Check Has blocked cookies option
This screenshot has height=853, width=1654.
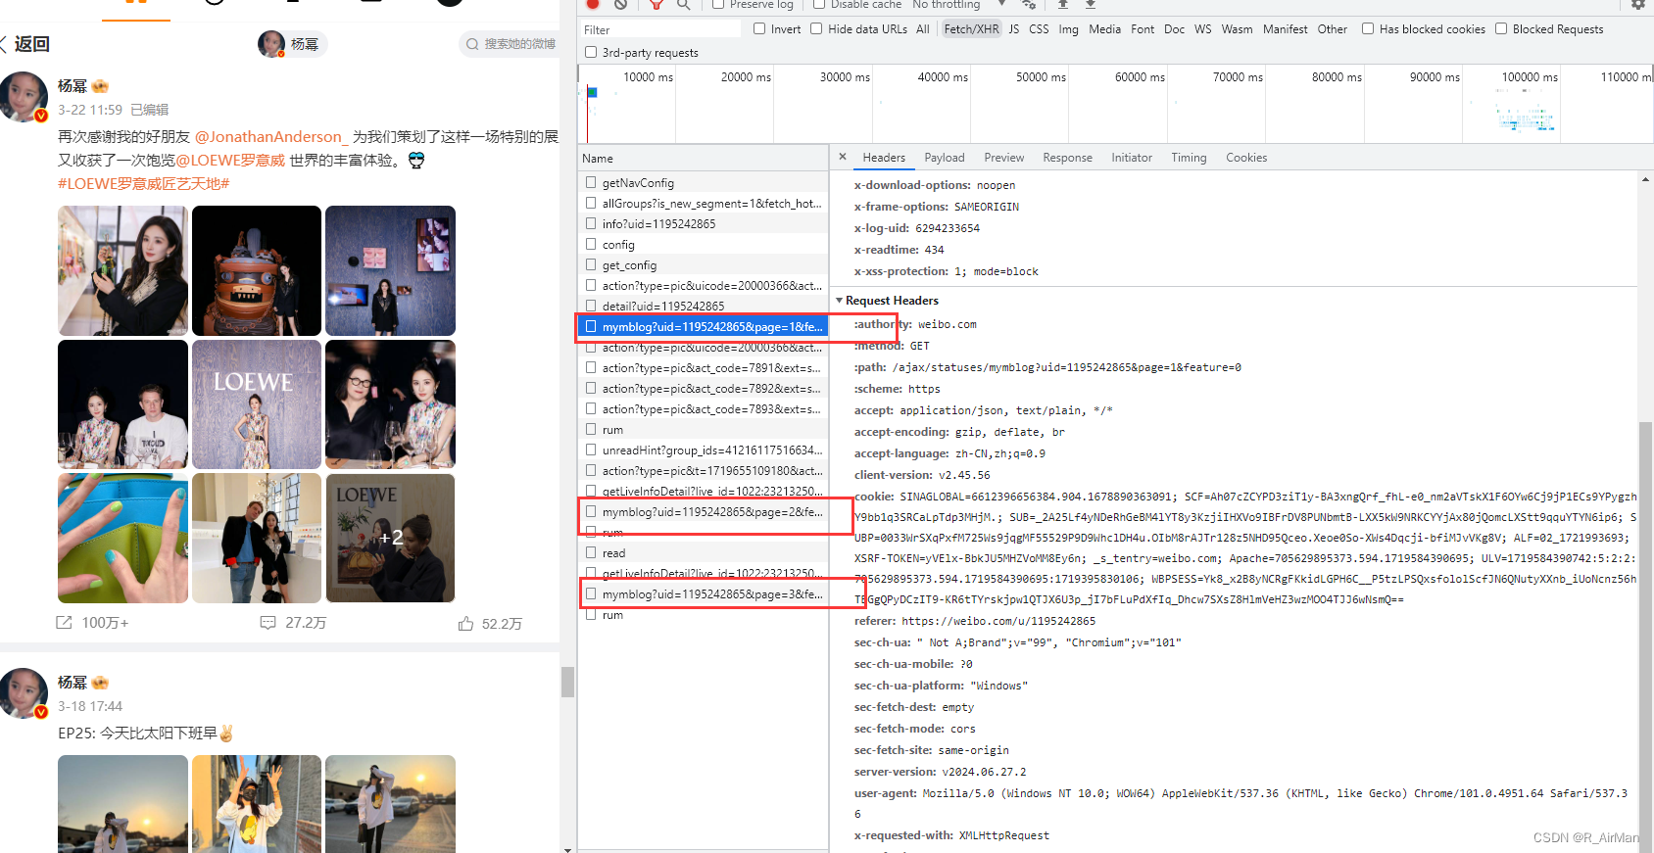point(1368,28)
